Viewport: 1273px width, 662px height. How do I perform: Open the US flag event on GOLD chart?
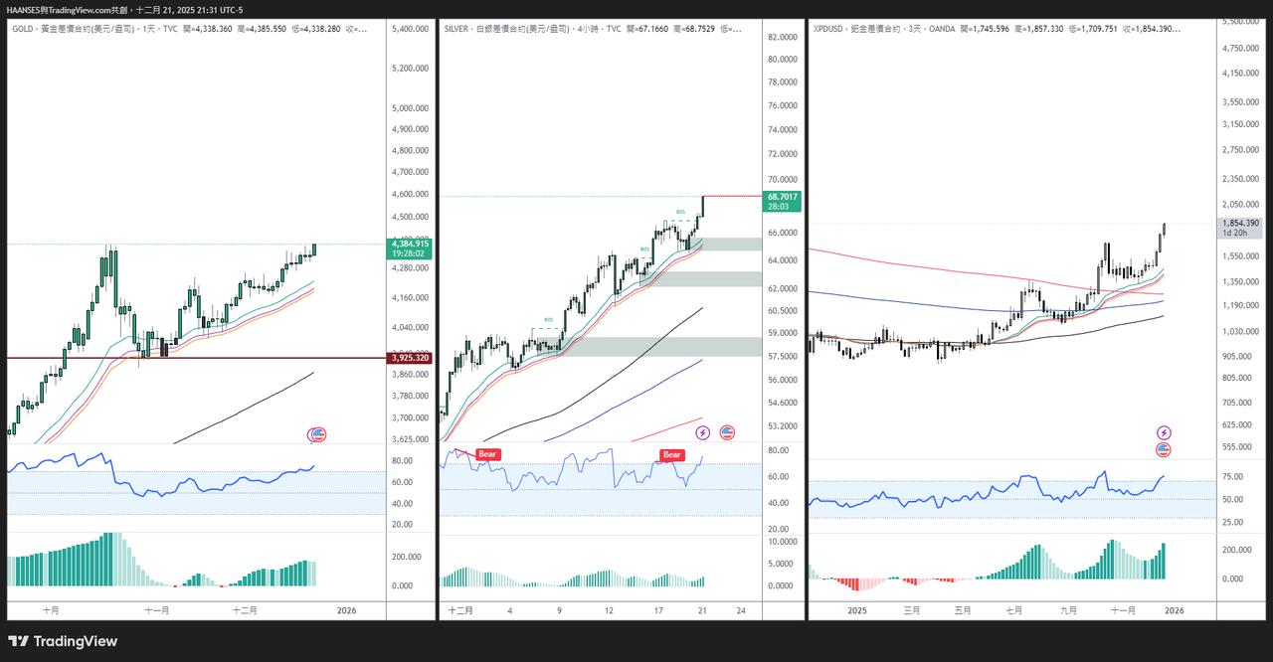(x=318, y=434)
